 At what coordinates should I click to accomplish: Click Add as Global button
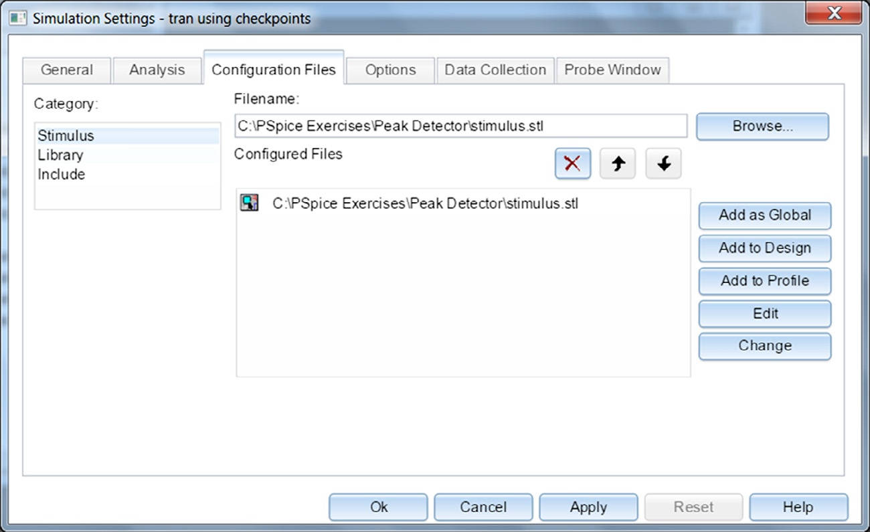tap(764, 215)
